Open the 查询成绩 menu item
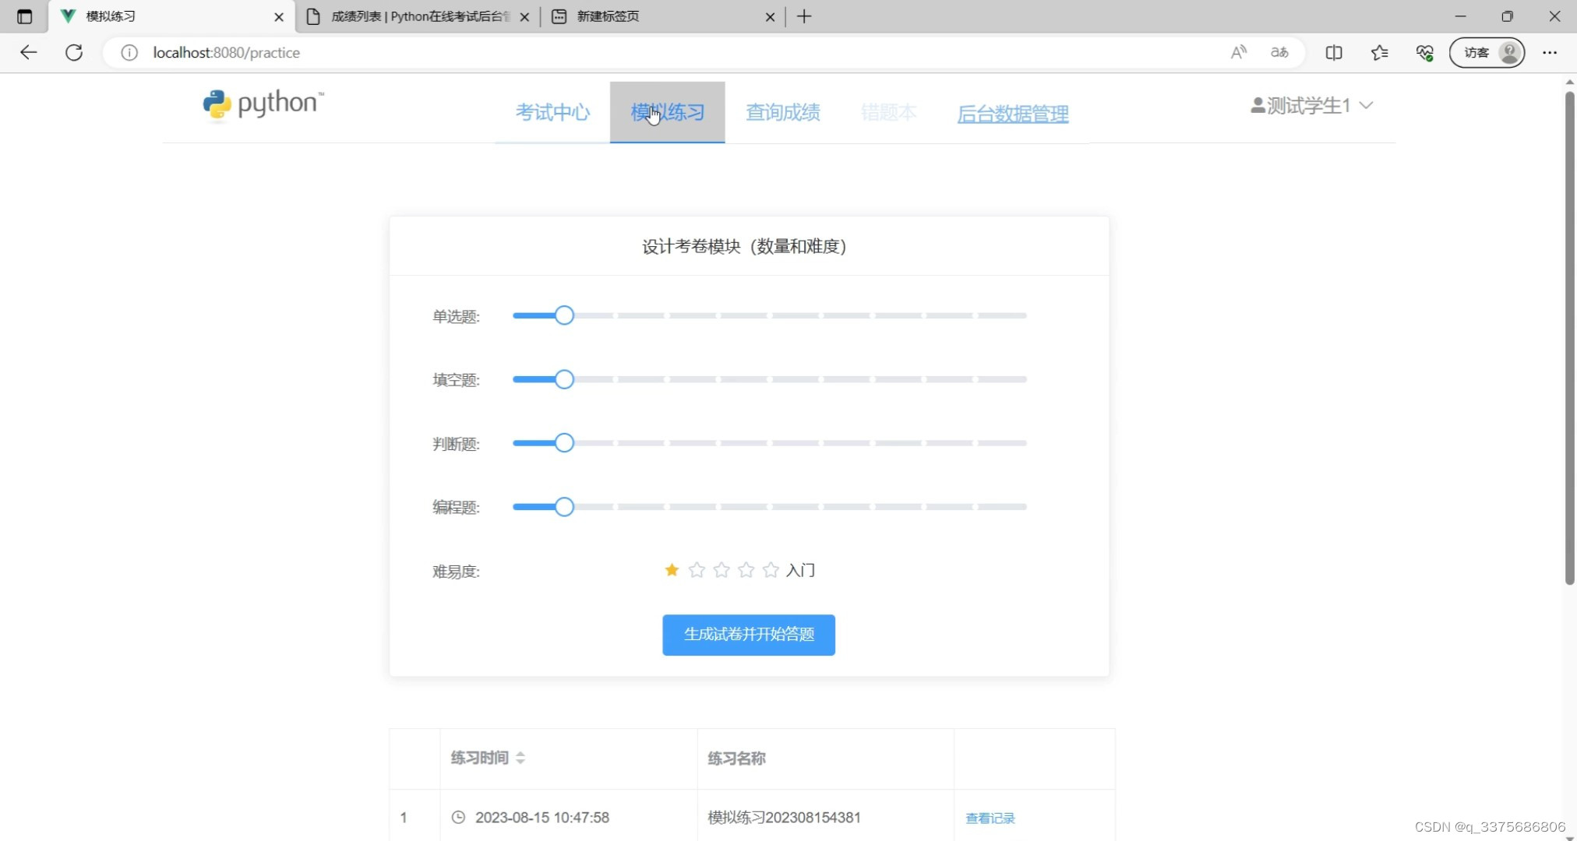Image resolution: width=1577 pixels, height=841 pixels. (782, 112)
